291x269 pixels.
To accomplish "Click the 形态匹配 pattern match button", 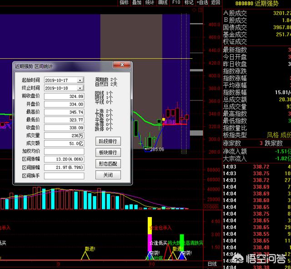I will coord(108,163).
